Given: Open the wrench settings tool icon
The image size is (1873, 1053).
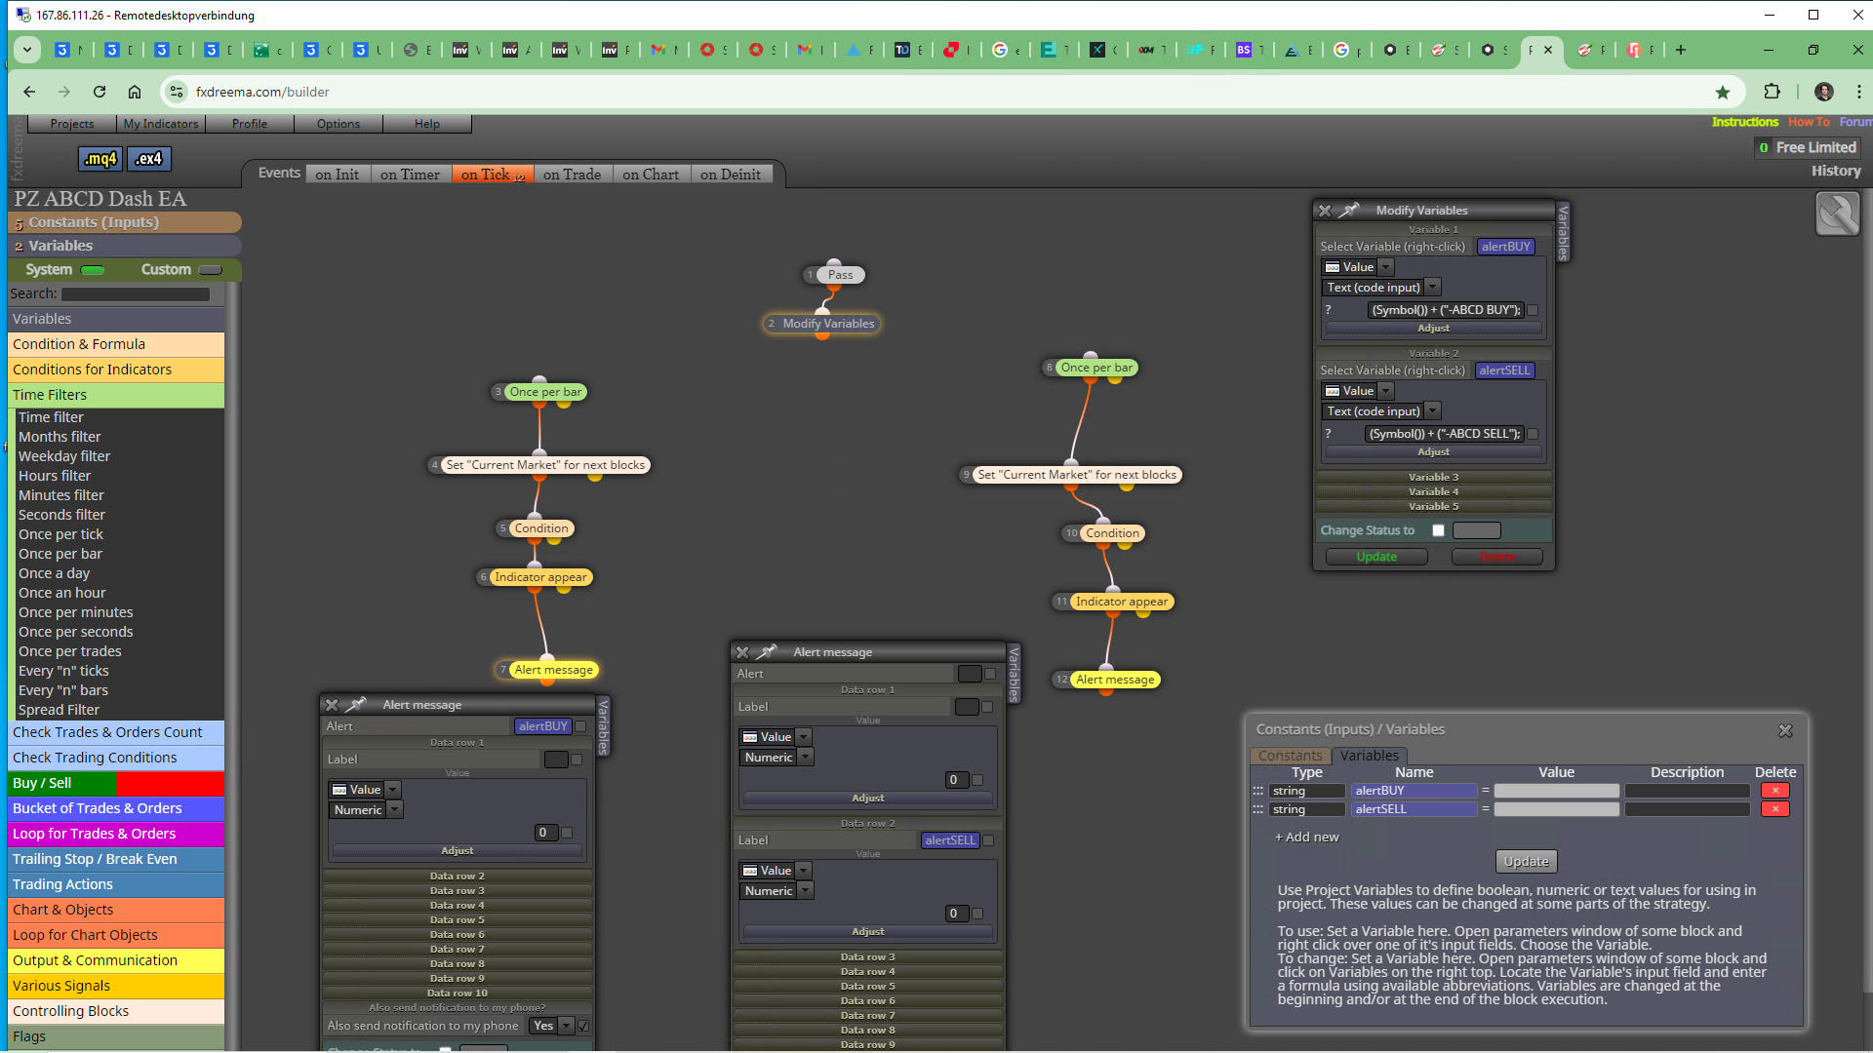Looking at the screenshot, I should [x=1838, y=214].
